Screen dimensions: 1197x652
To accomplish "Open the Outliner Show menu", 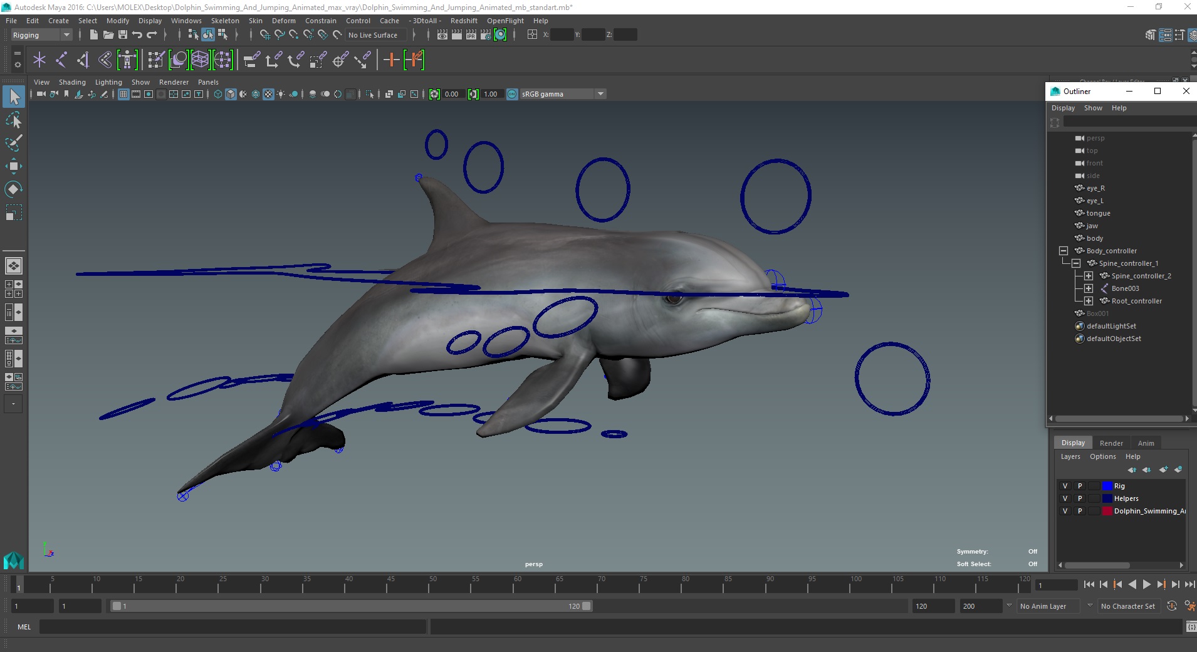I will [x=1093, y=108].
